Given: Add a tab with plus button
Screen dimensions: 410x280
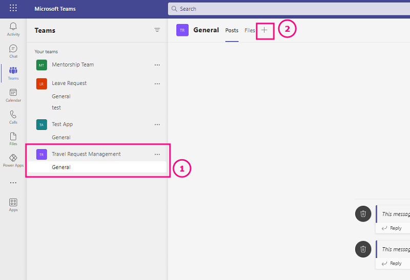Looking at the screenshot, I should click(264, 30).
